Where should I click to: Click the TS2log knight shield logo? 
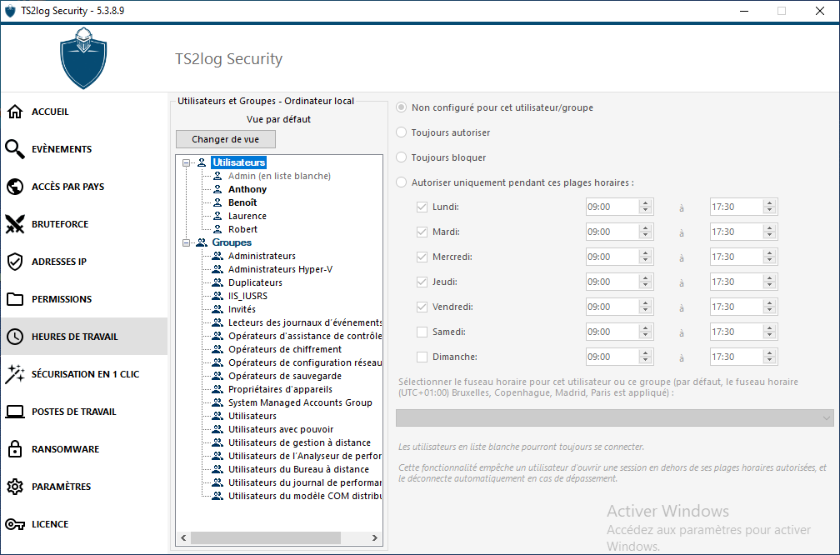[x=83, y=57]
